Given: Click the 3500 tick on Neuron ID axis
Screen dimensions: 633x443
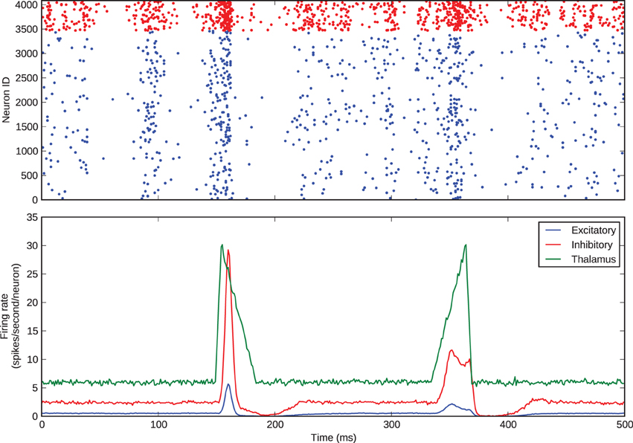Looking at the screenshot, I should 28,30.
